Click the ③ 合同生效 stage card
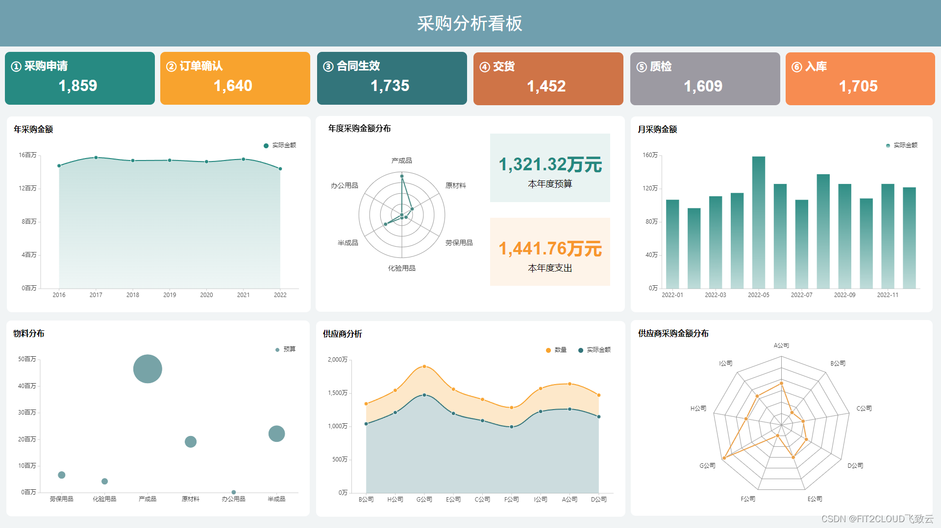This screenshot has height=528, width=941. (x=392, y=78)
